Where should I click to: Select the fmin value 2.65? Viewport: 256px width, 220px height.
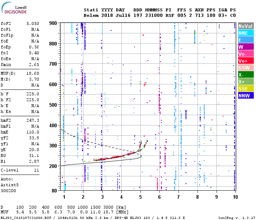click(x=34, y=65)
